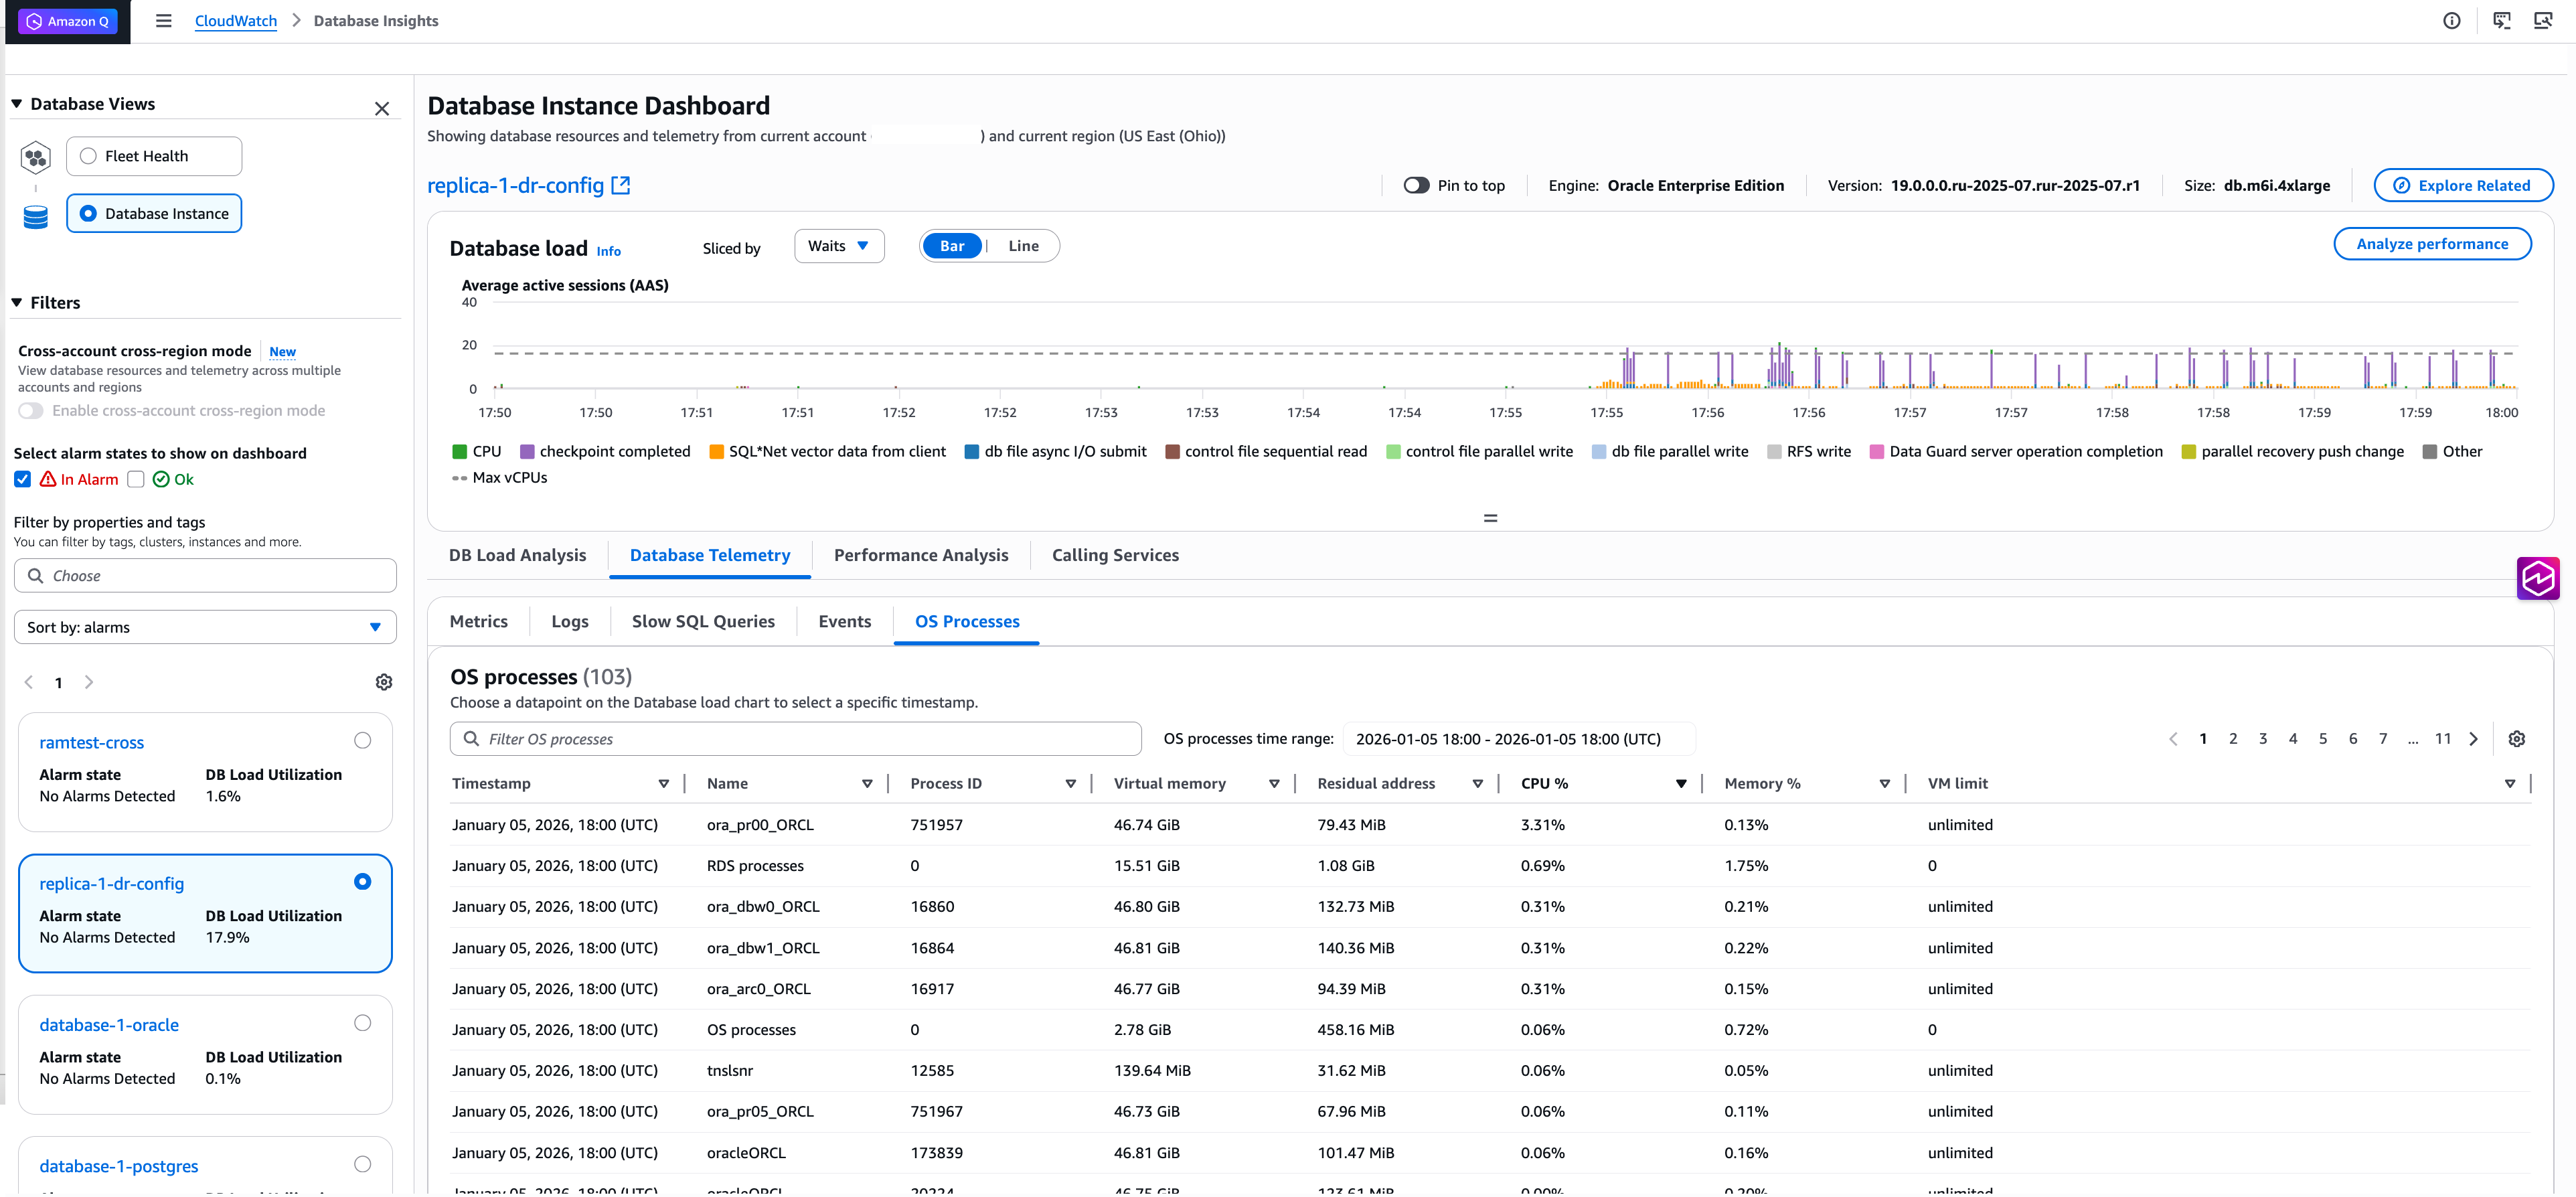Click the In Alarm warning triangle icon
This screenshot has height=1197, width=2576.
click(48, 479)
